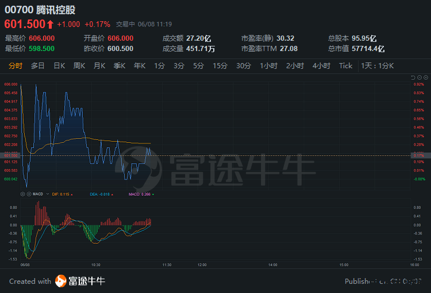
Task: Expand the MACD indicator dropdown arrow
Action: coord(48,194)
